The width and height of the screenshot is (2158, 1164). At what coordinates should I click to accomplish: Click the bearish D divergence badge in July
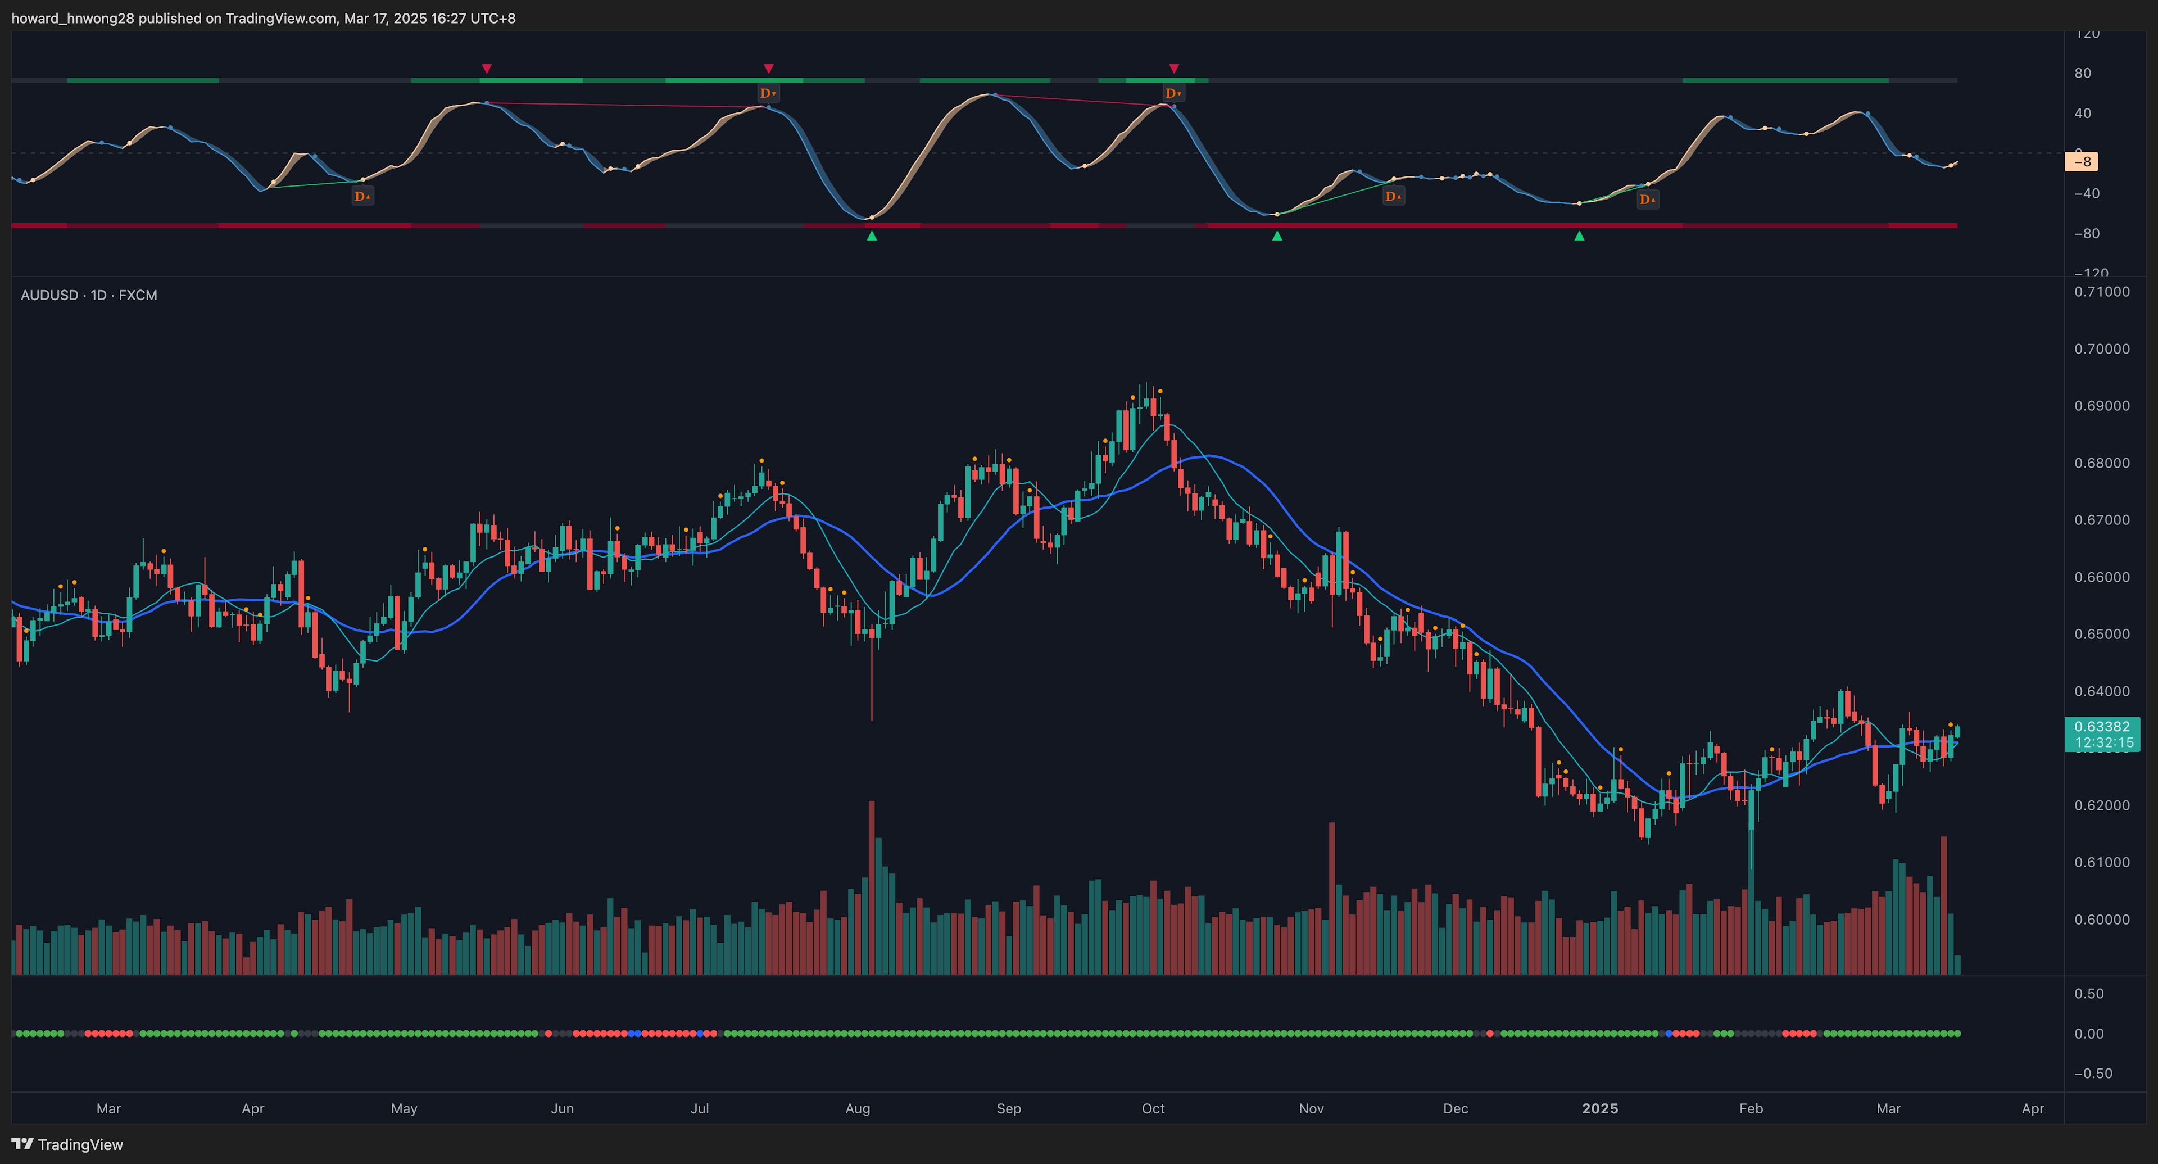[x=768, y=93]
